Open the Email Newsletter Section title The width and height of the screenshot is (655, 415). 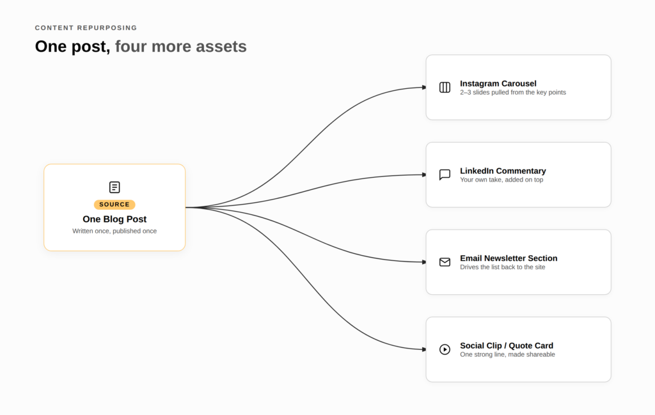pyautogui.click(x=509, y=258)
